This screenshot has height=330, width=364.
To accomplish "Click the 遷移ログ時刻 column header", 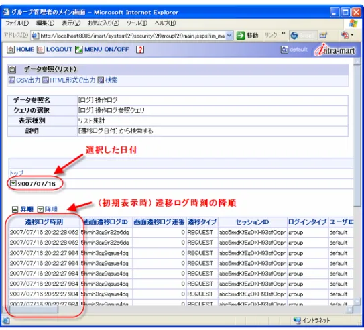I will coord(44,222).
